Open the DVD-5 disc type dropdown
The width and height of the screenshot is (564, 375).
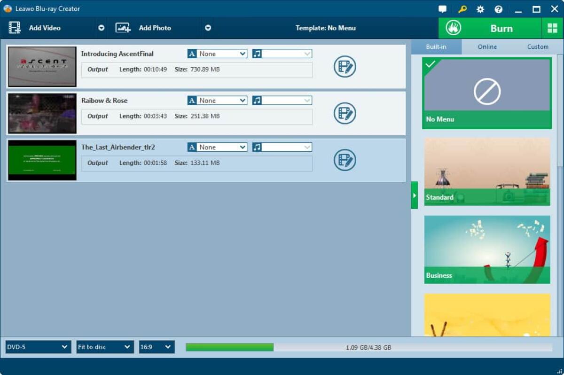(x=38, y=347)
